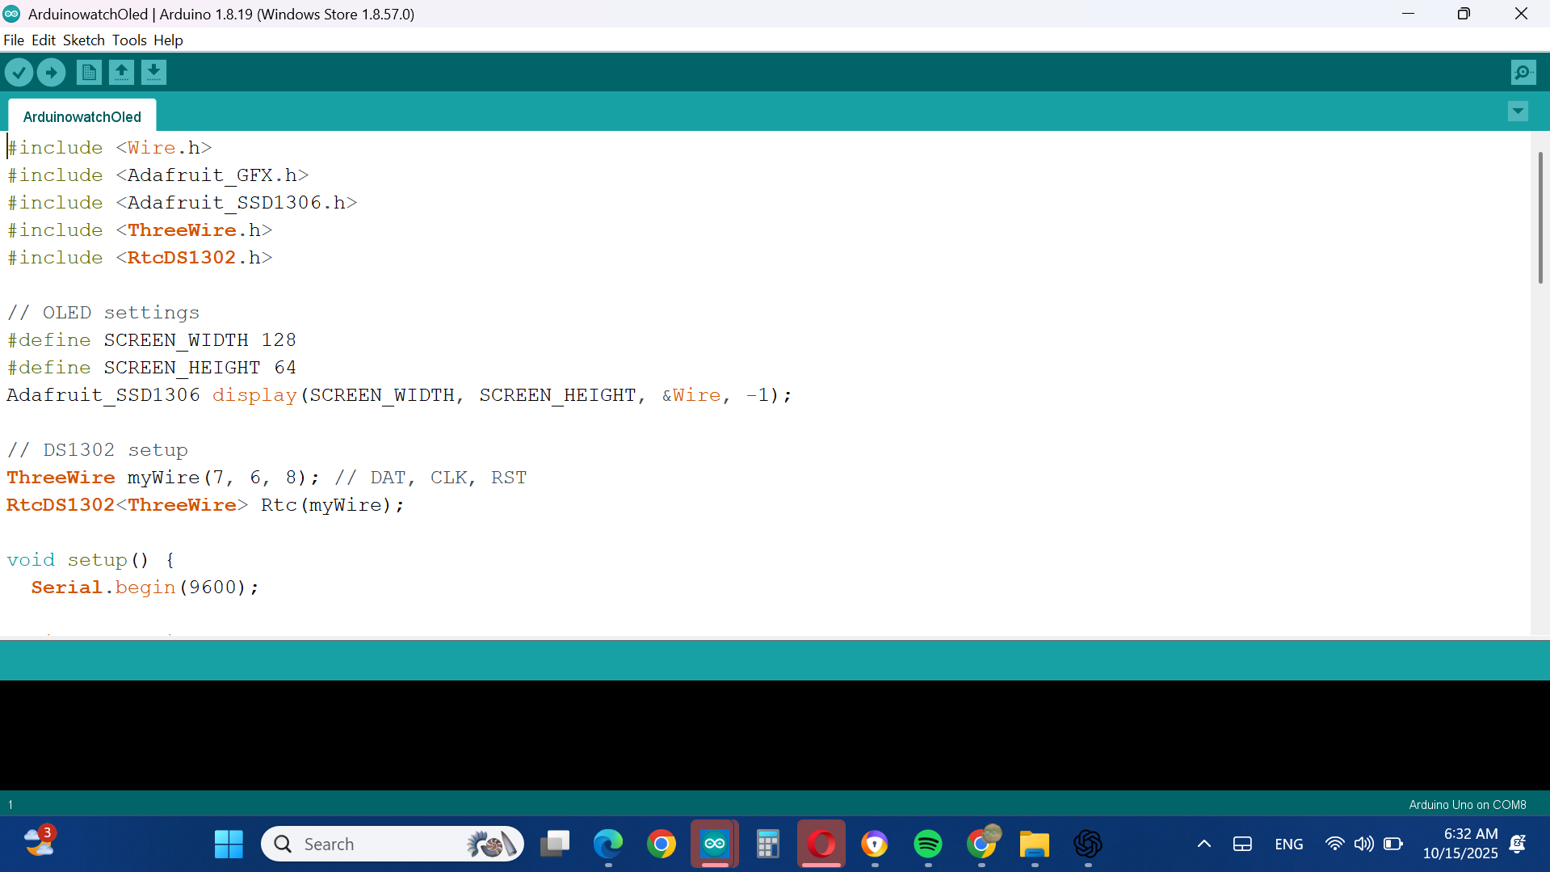Select the ArduinowatchOled tab
1550x872 pixels.
point(82,116)
